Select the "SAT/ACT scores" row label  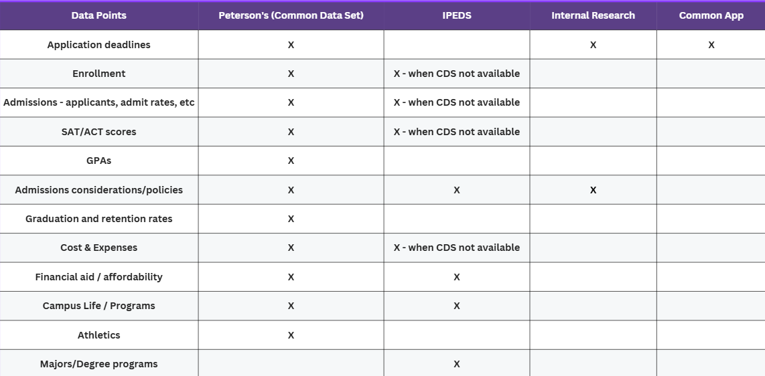pos(98,132)
